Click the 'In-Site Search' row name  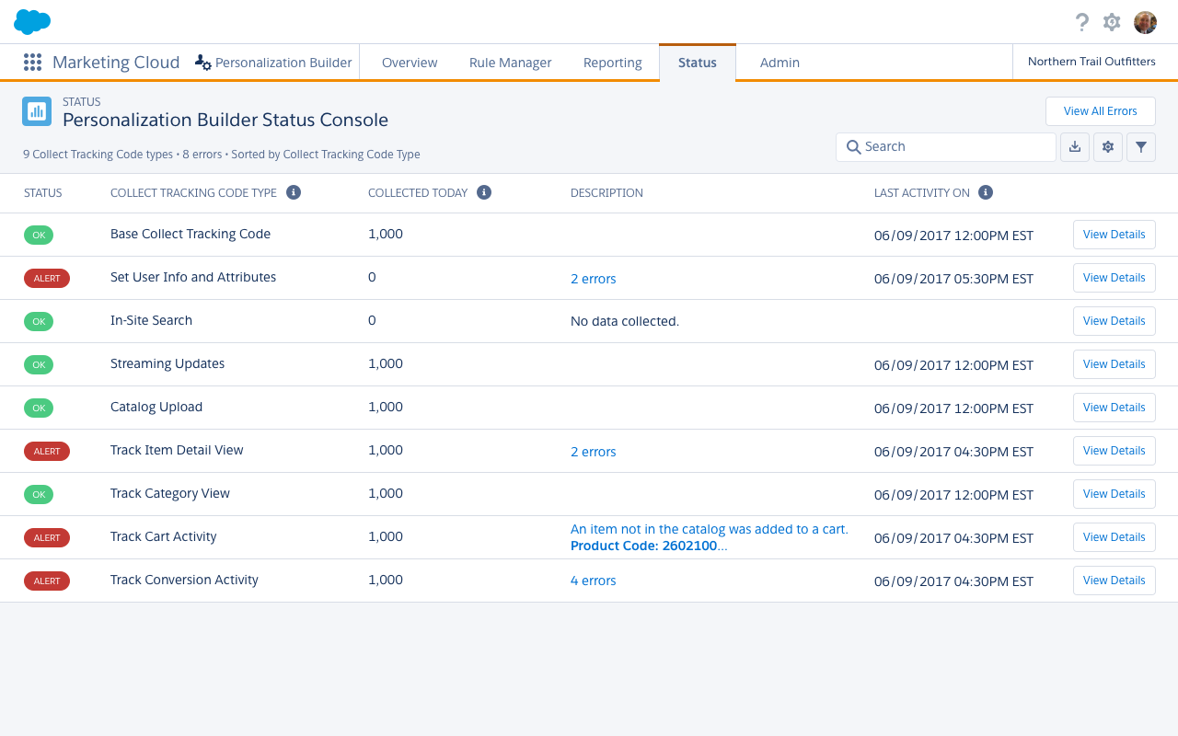(x=151, y=320)
